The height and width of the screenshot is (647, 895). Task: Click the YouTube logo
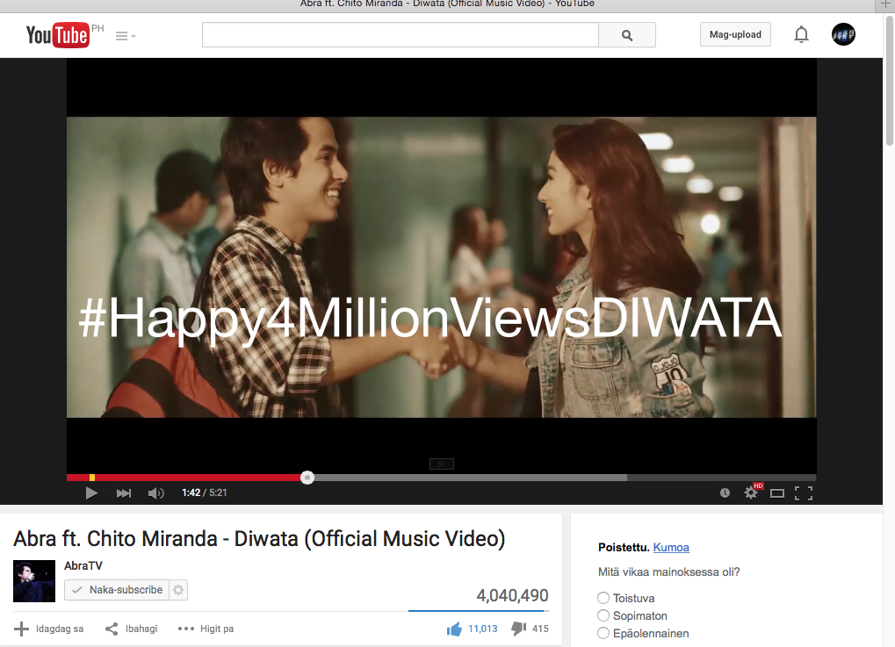point(58,35)
